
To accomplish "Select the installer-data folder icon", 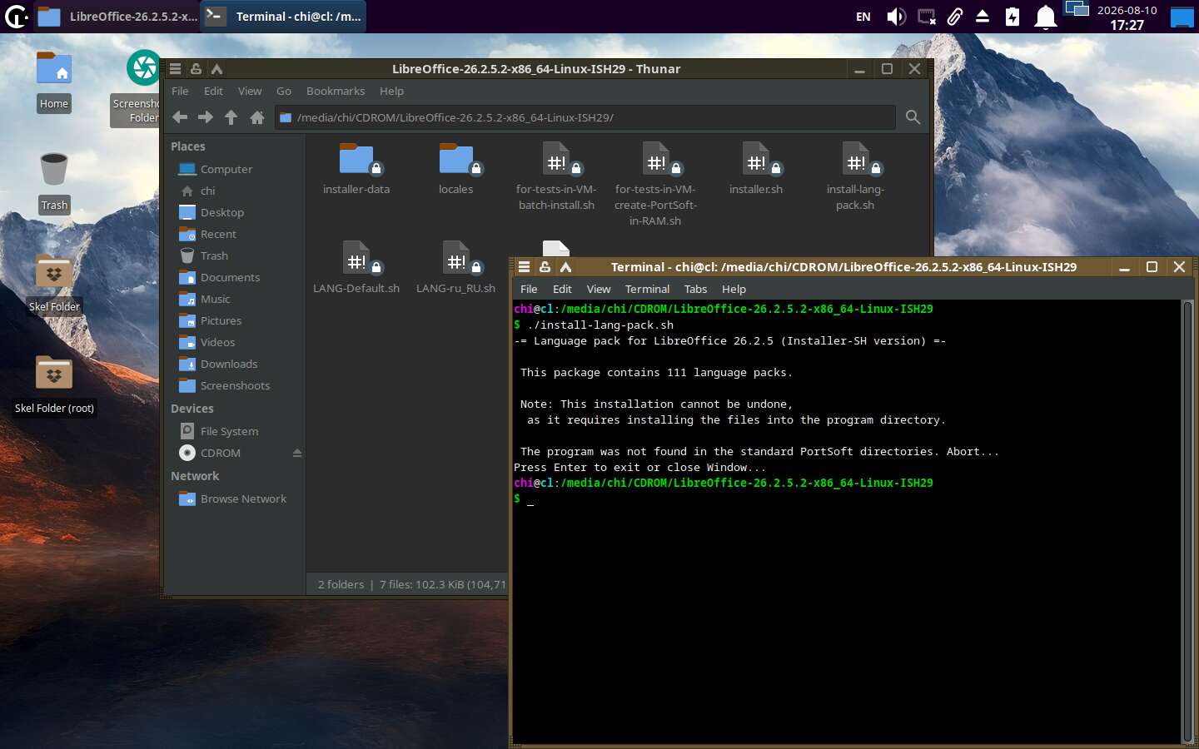I will click(358, 160).
